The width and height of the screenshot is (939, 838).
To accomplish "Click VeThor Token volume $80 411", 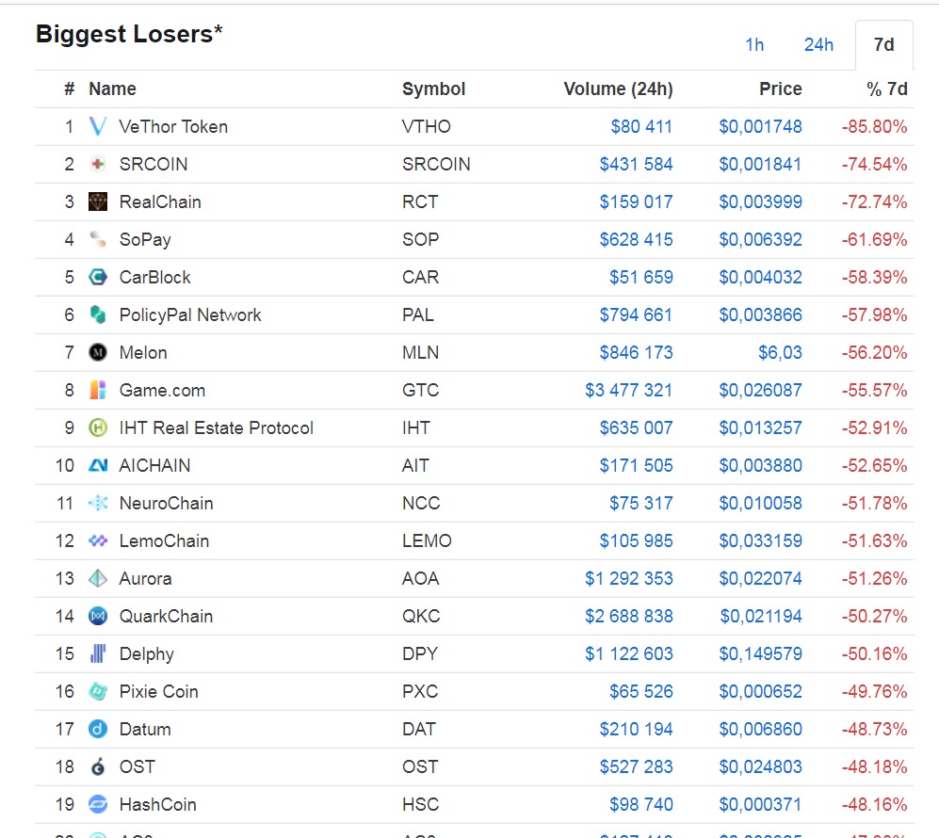I will 641,126.
